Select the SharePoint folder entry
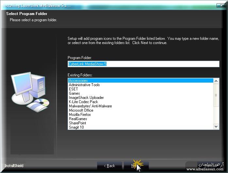 (140, 123)
